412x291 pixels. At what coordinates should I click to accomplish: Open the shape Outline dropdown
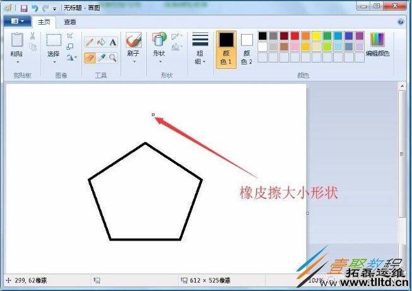[177, 36]
